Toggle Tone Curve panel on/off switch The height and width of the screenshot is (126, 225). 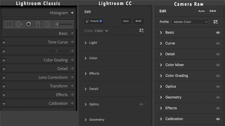coord(4,42)
